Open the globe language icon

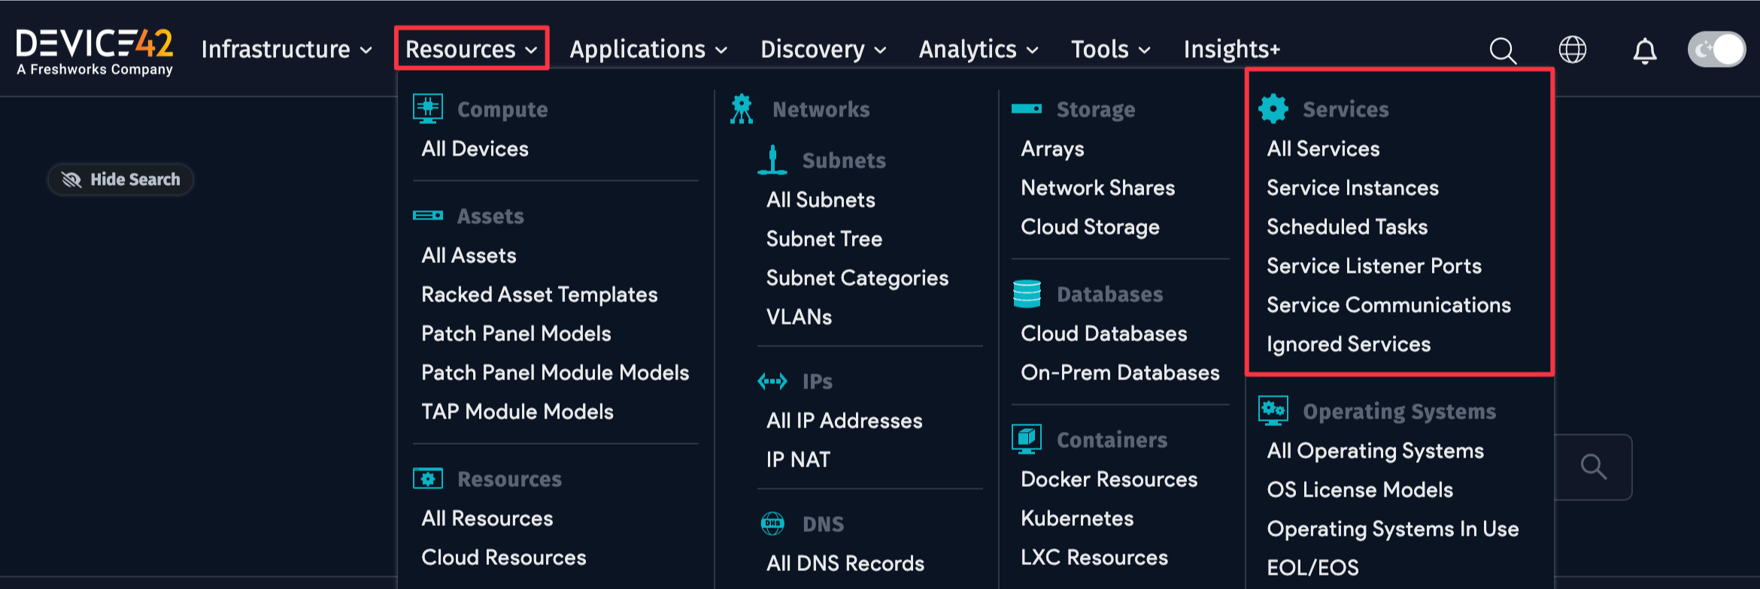pyautogui.click(x=1572, y=50)
